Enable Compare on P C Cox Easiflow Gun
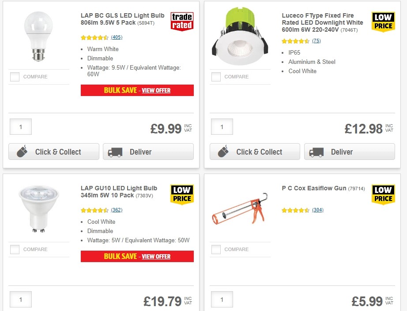Screen dimensions: 407x311 tap(216, 249)
